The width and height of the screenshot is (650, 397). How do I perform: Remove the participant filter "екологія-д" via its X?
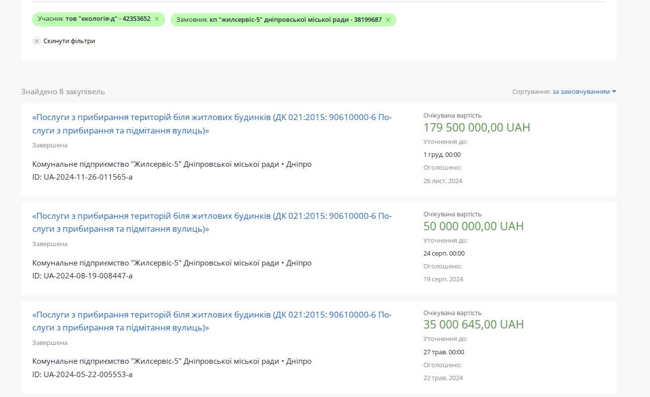pyautogui.click(x=157, y=19)
